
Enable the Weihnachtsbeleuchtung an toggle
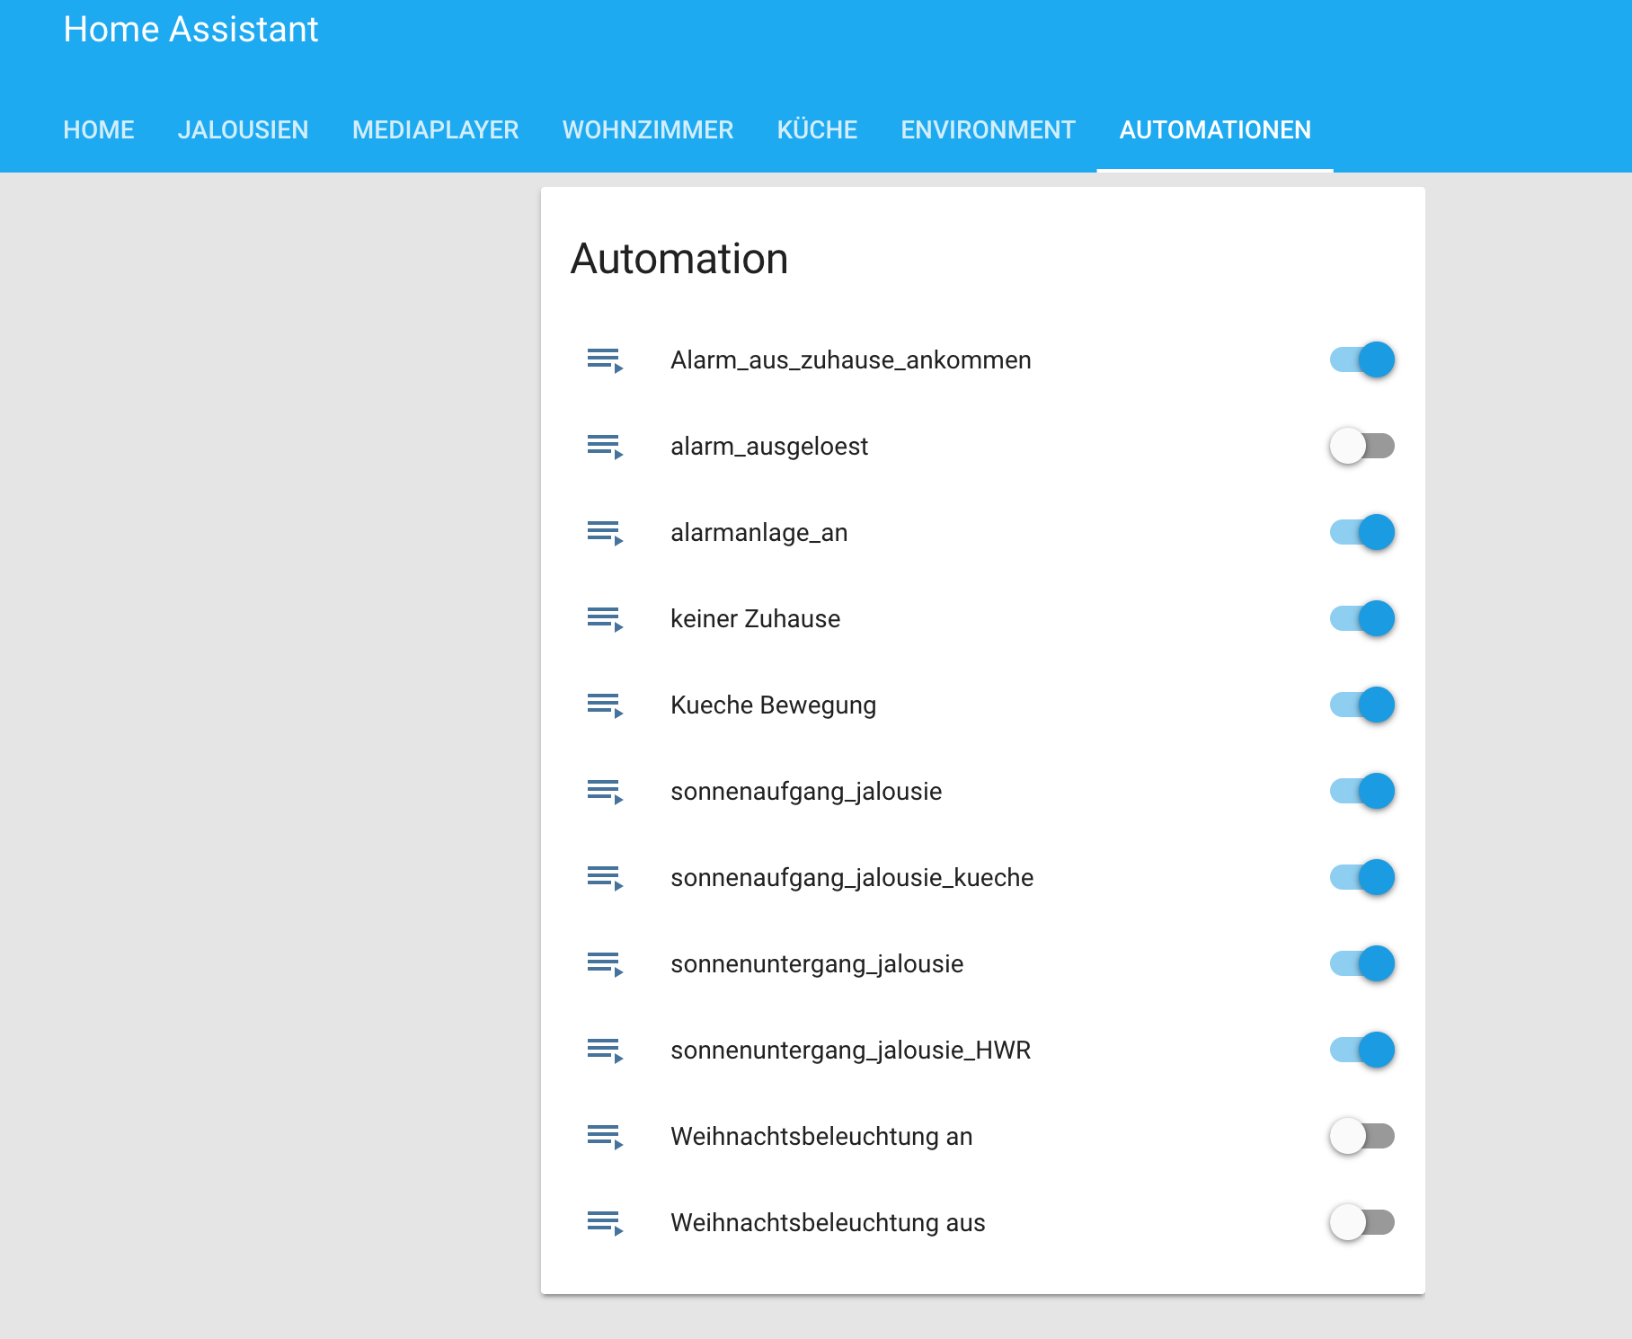tap(1361, 1136)
